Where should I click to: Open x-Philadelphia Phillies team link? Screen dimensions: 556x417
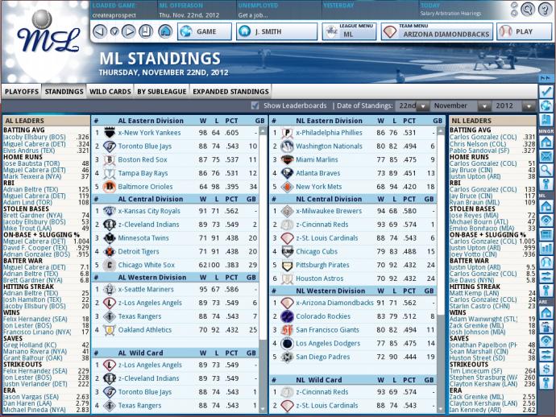tap(329, 133)
